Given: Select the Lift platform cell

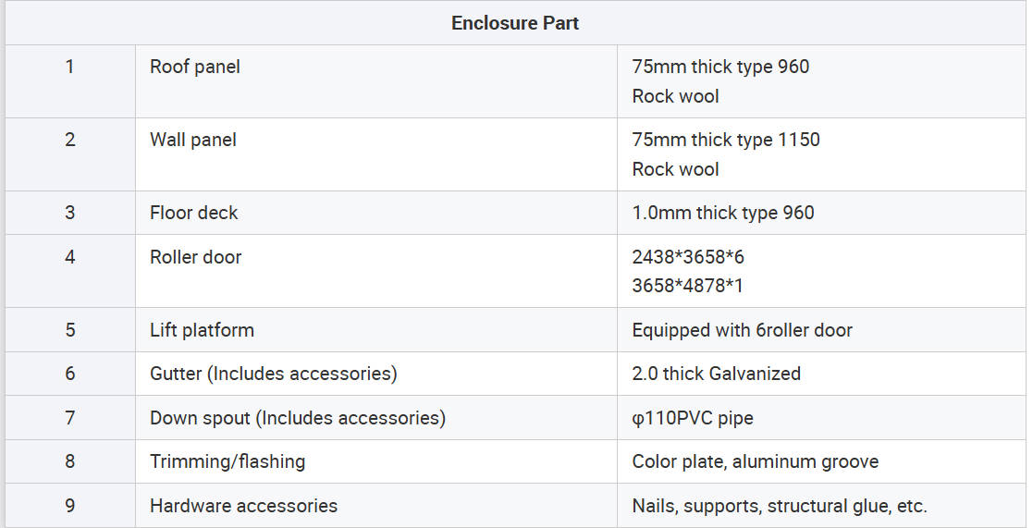Looking at the screenshot, I should pyautogui.click(x=202, y=330).
